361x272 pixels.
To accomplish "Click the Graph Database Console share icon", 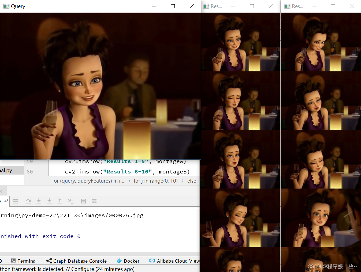I will click(x=49, y=260).
